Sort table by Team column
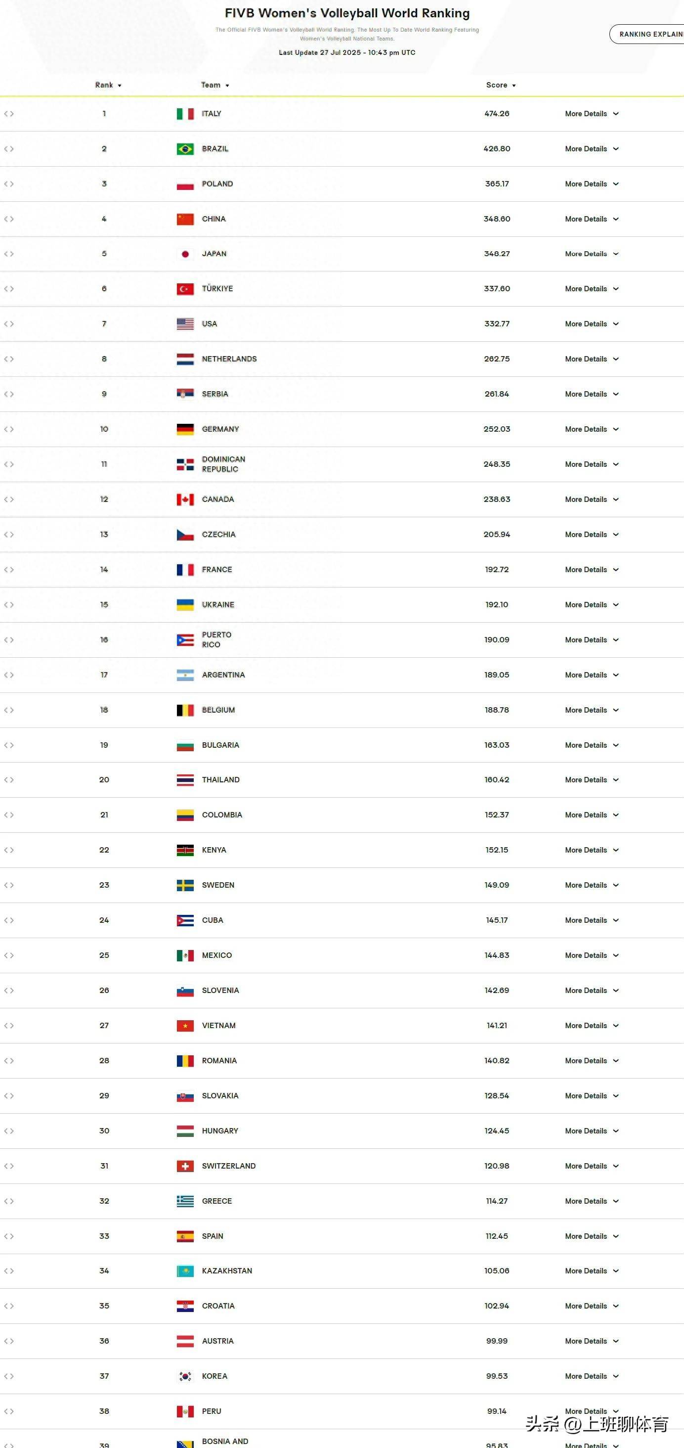 [x=215, y=85]
